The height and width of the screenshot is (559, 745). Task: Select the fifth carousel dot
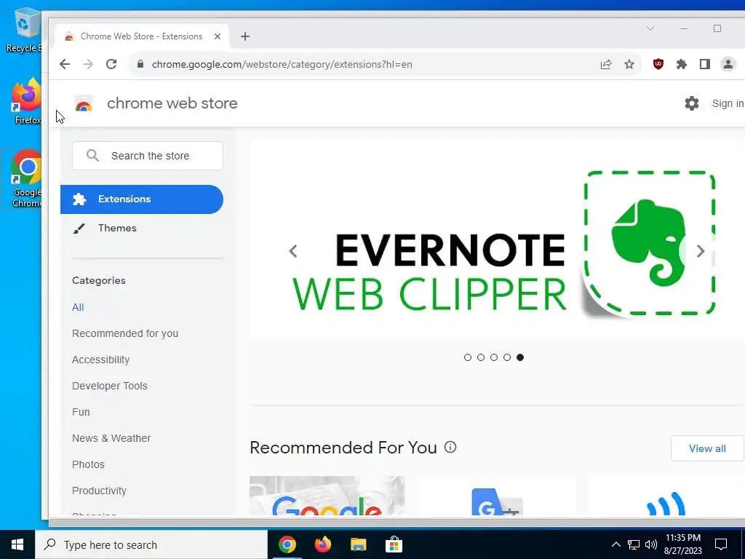coord(520,357)
